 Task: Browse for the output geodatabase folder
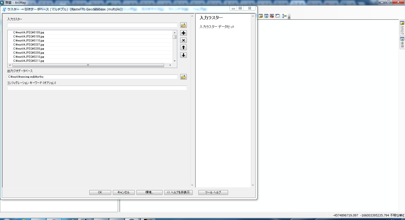(184, 77)
